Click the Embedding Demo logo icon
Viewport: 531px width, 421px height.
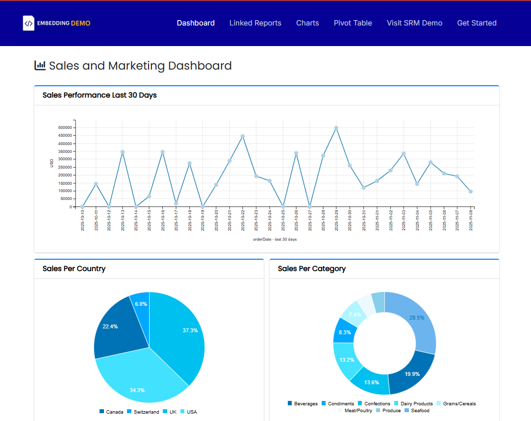point(28,23)
